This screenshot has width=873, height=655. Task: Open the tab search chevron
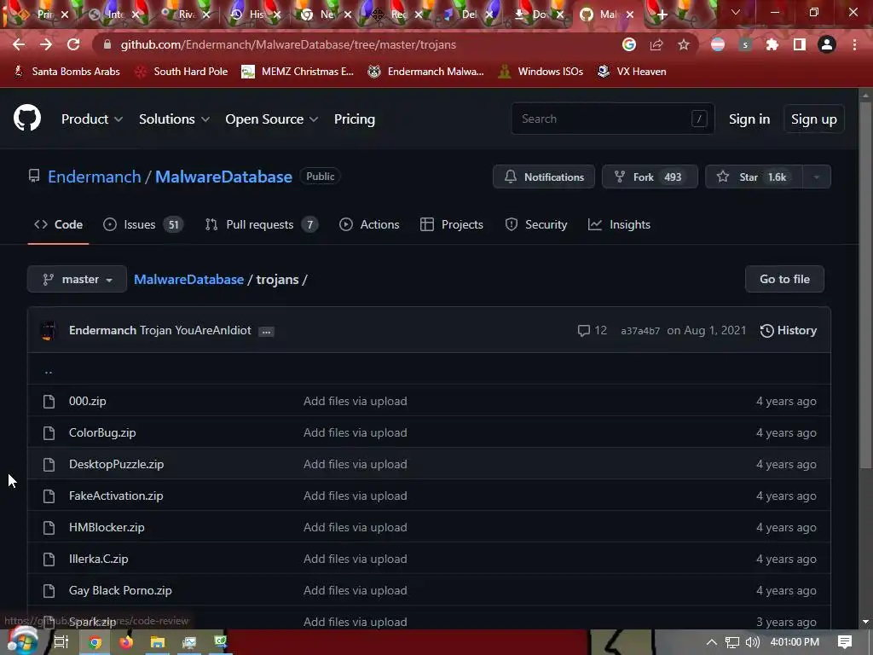coord(736,12)
